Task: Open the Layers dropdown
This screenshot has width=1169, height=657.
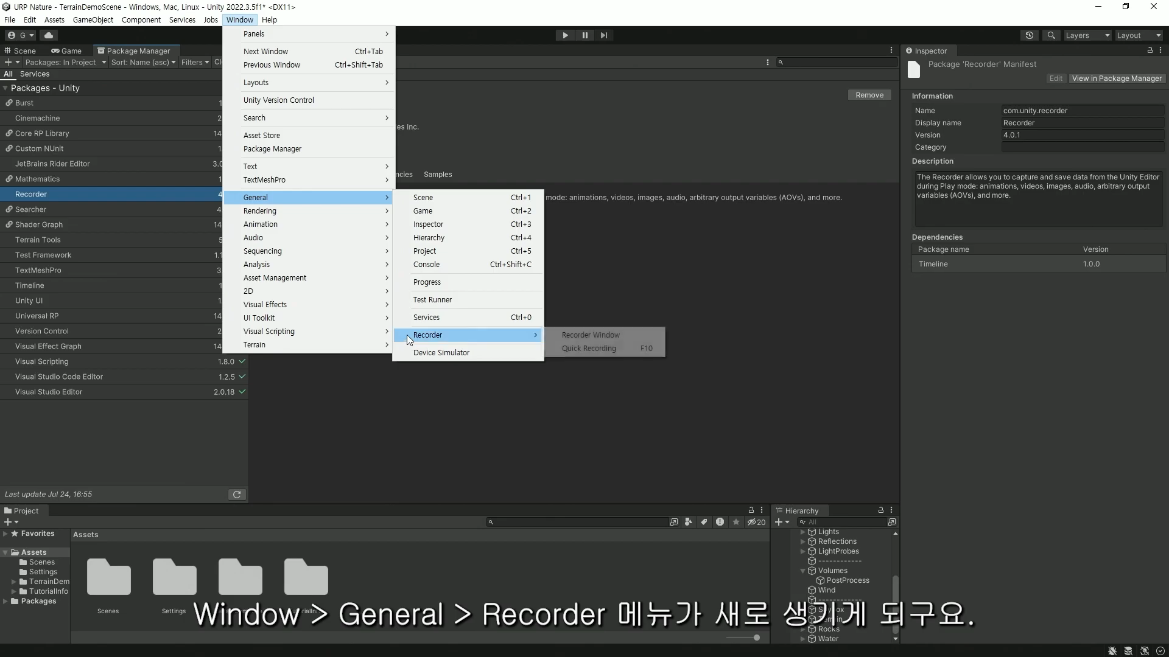Action: pos(1087,35)
